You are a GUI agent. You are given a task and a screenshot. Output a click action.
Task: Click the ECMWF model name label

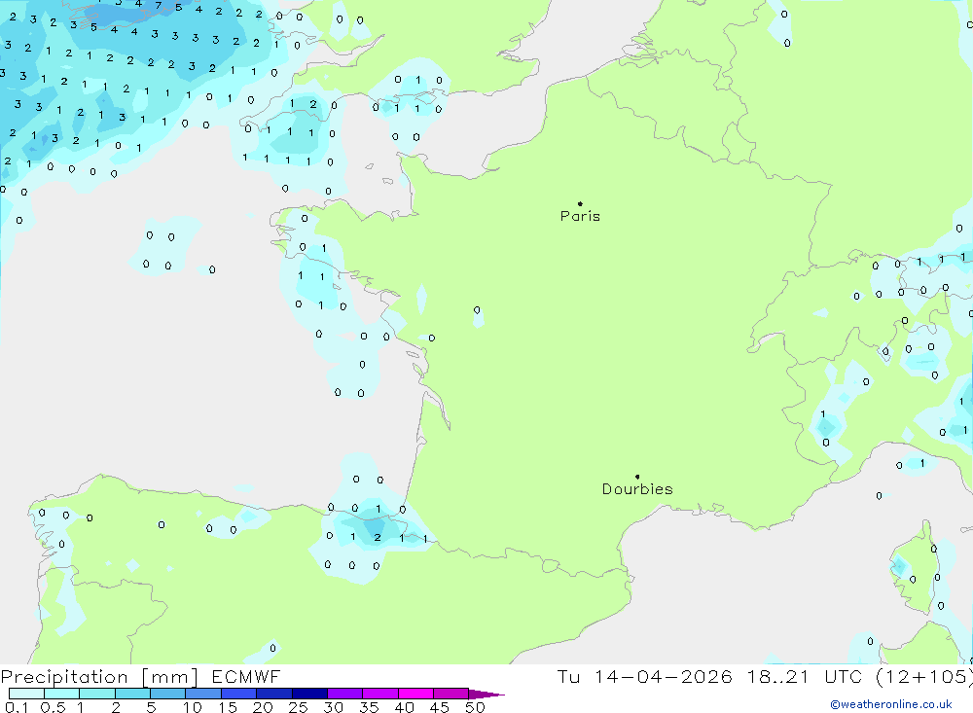[x=246, y=676]
